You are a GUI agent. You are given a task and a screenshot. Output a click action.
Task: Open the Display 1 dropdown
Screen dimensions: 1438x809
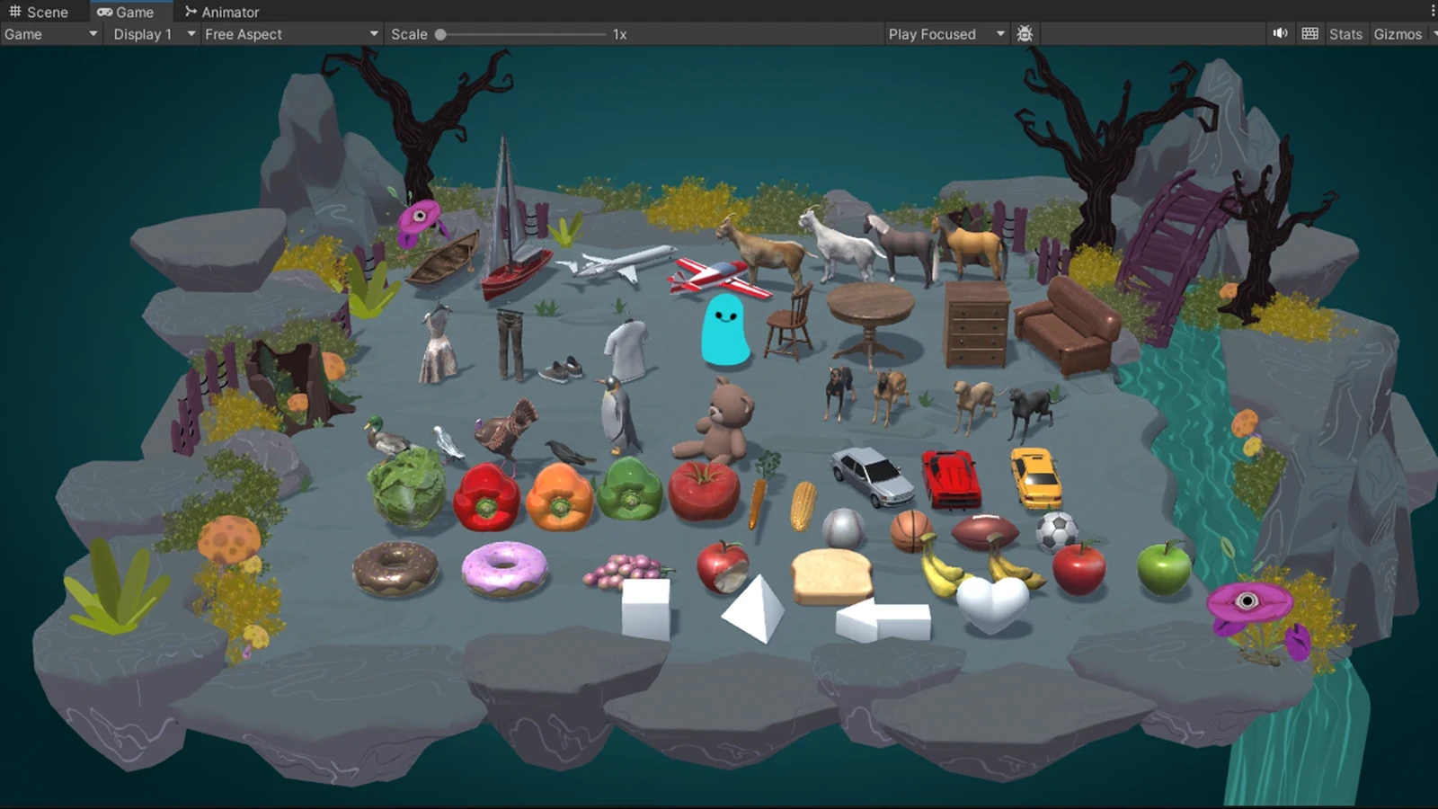(x=153, y=34)
